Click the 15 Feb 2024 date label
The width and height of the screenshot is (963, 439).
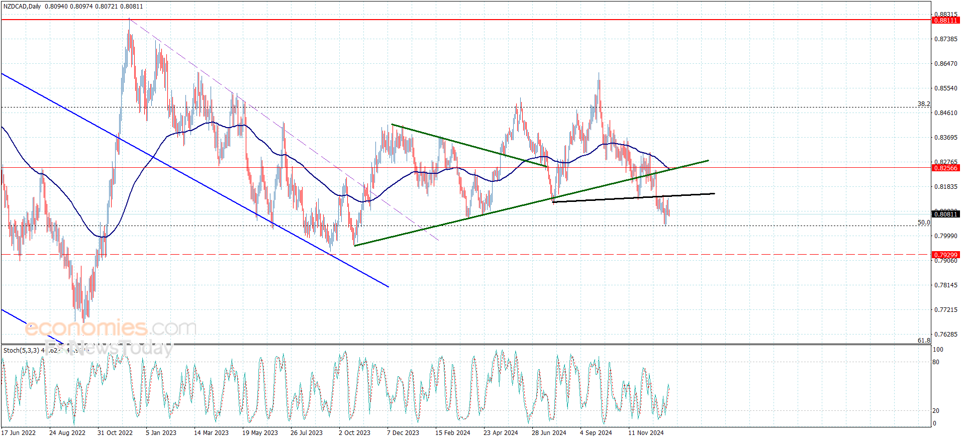click(453, 432)
